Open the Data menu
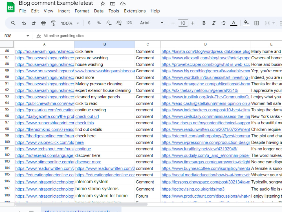The height and width of the screenshot is (212, 282). click(99, 11)
